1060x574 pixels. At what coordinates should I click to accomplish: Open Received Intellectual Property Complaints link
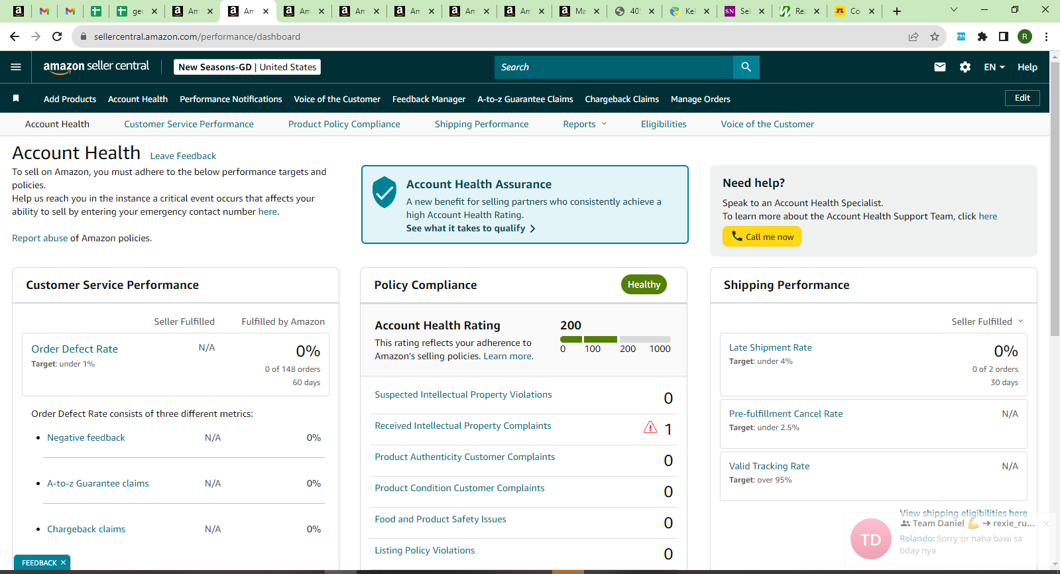point(463,426)
